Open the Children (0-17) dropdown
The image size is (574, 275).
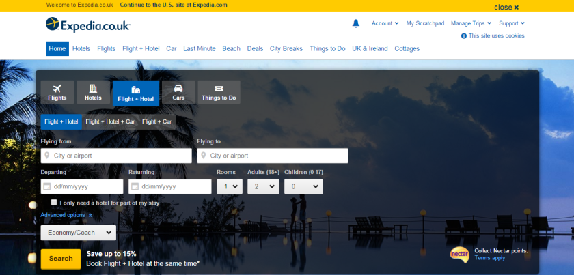pos(303,186)
